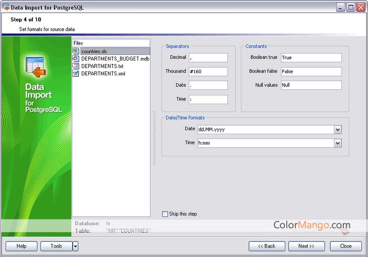Click the Access icon beside DEPARTMENTS_BUDGET.mdb
This screenshot has height=257, width=368.
76,59
